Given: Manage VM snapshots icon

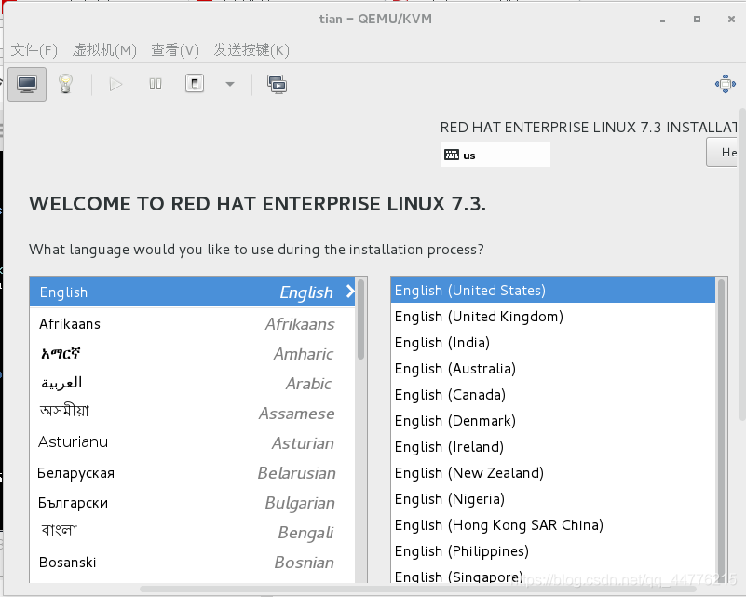Looking at the screenshot, I should (277, 84).
